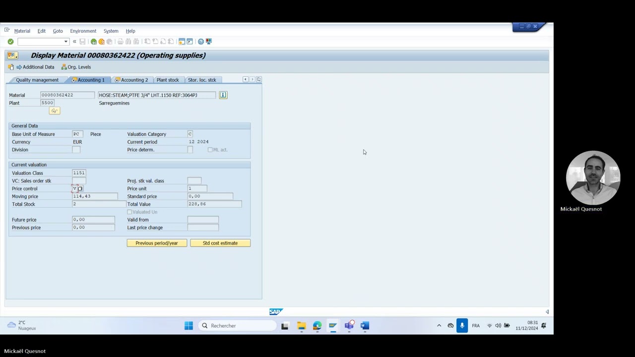Click the Next Page icon

163,42
